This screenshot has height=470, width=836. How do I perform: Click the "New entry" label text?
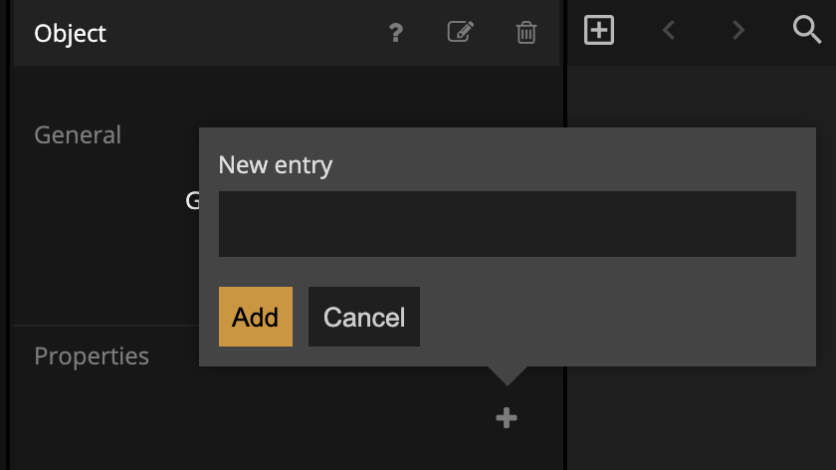pyautogui.click(x=275, y=164)
